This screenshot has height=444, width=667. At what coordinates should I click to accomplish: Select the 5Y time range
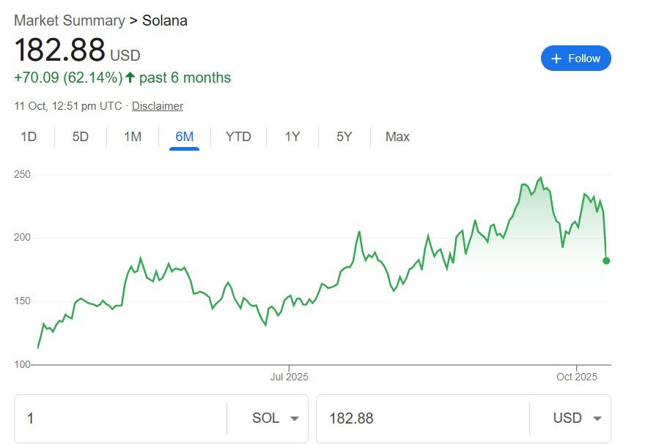(x=344, y=137)
